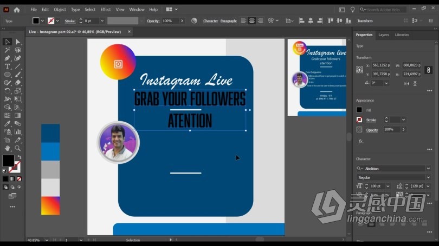Viewport: 439px width, 246px height.
Task: Select the Selection tool arrow
Action: [7, 42]
